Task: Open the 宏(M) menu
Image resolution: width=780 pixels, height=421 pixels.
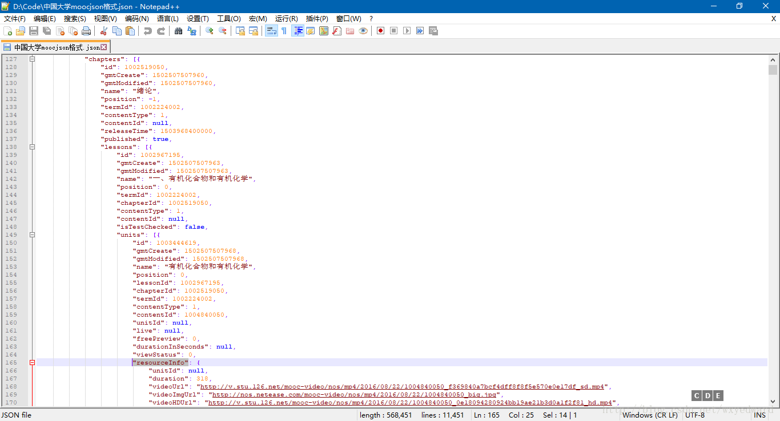Action: (258, 19)
